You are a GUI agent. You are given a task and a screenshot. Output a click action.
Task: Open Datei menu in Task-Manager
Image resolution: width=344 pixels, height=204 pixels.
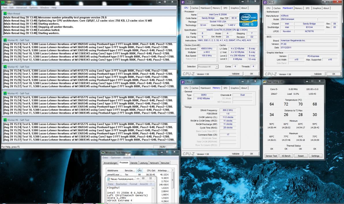click(x=105, y=158)
